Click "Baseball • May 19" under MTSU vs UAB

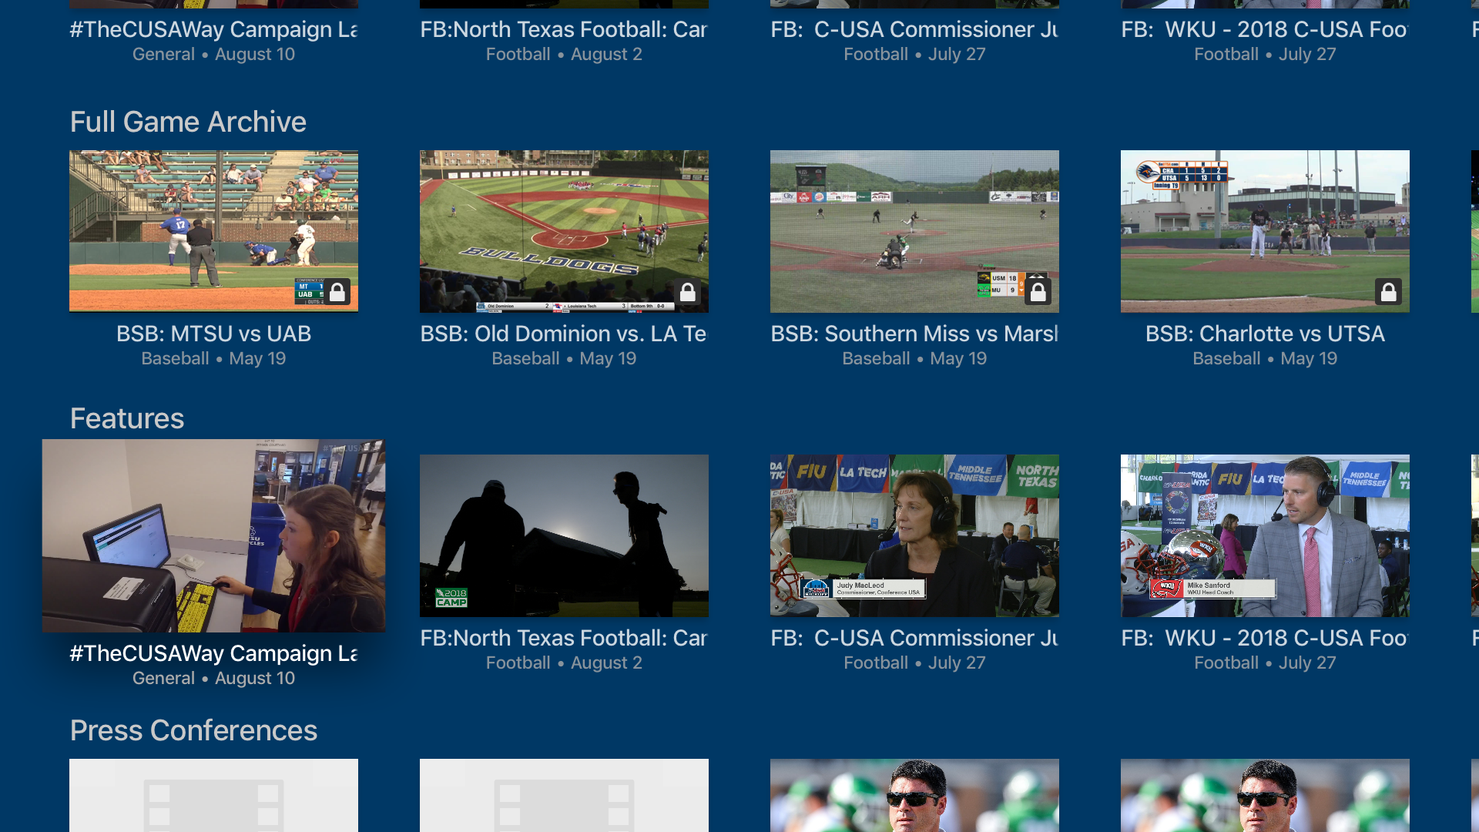[x=213, y=358]
